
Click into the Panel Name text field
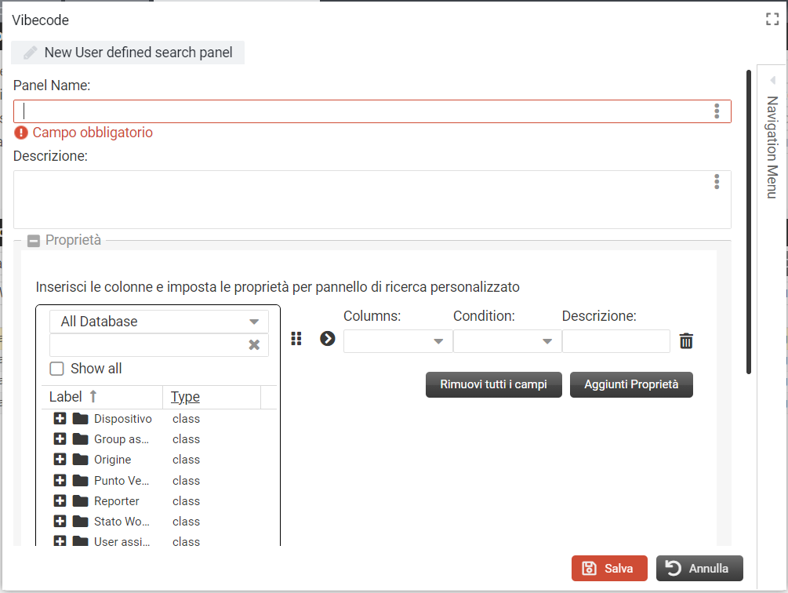(361, 111)
